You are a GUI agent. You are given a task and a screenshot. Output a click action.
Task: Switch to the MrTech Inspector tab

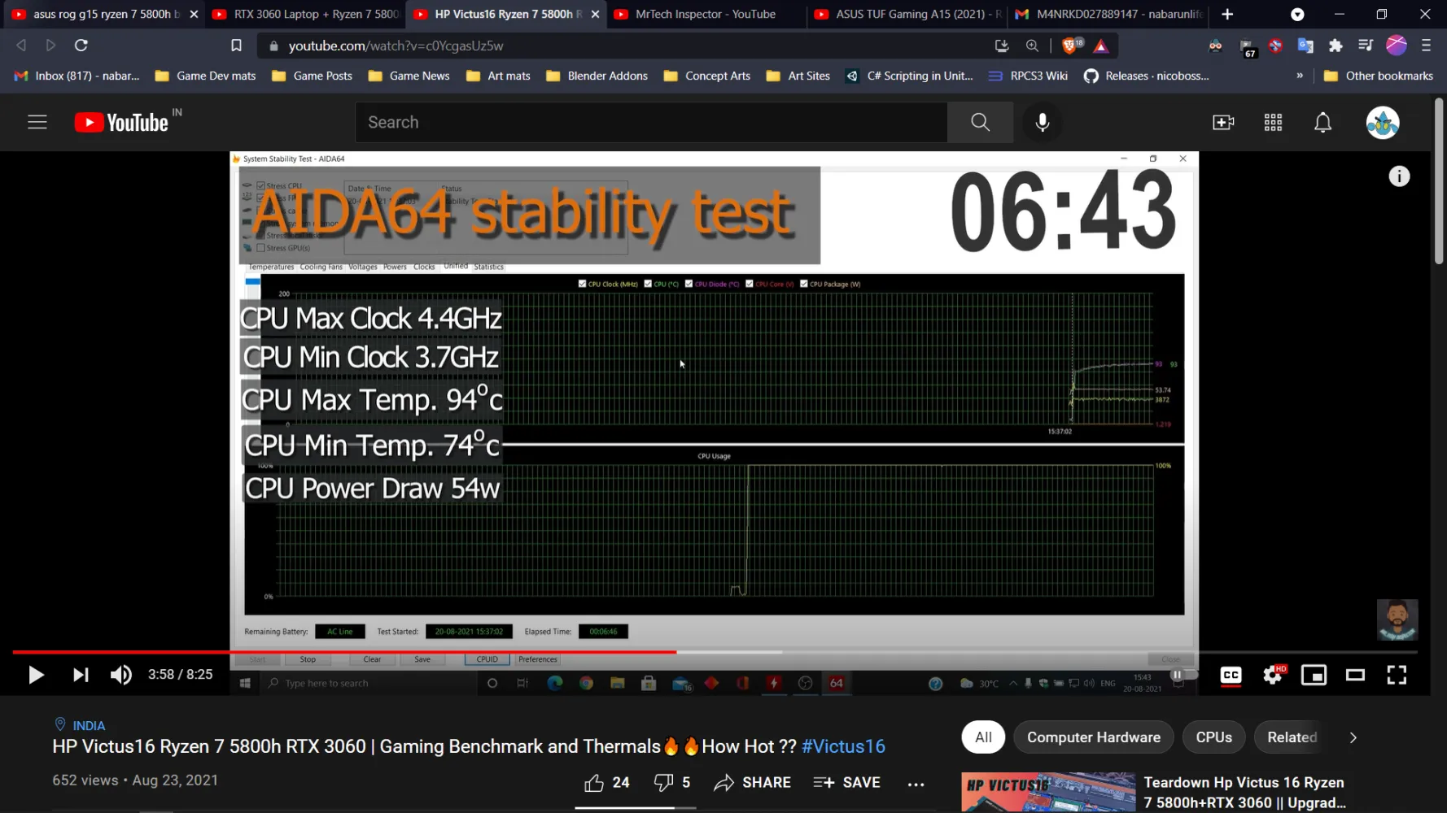(705, 14)
